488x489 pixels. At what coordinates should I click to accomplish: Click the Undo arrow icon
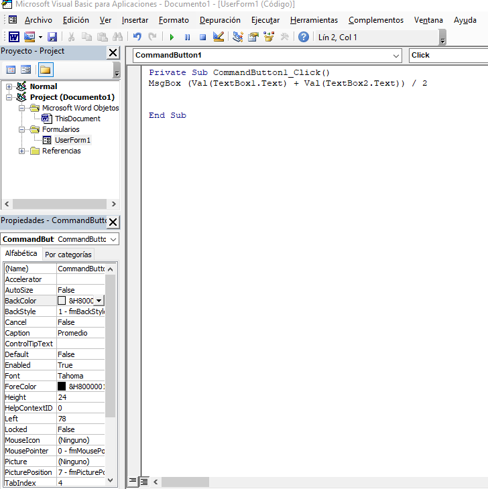[137, 38]
